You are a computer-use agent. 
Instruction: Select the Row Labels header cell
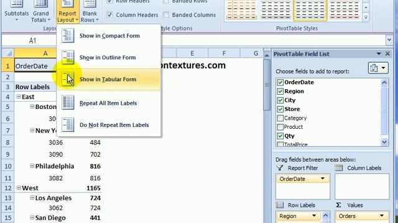(x=35, y=87)
